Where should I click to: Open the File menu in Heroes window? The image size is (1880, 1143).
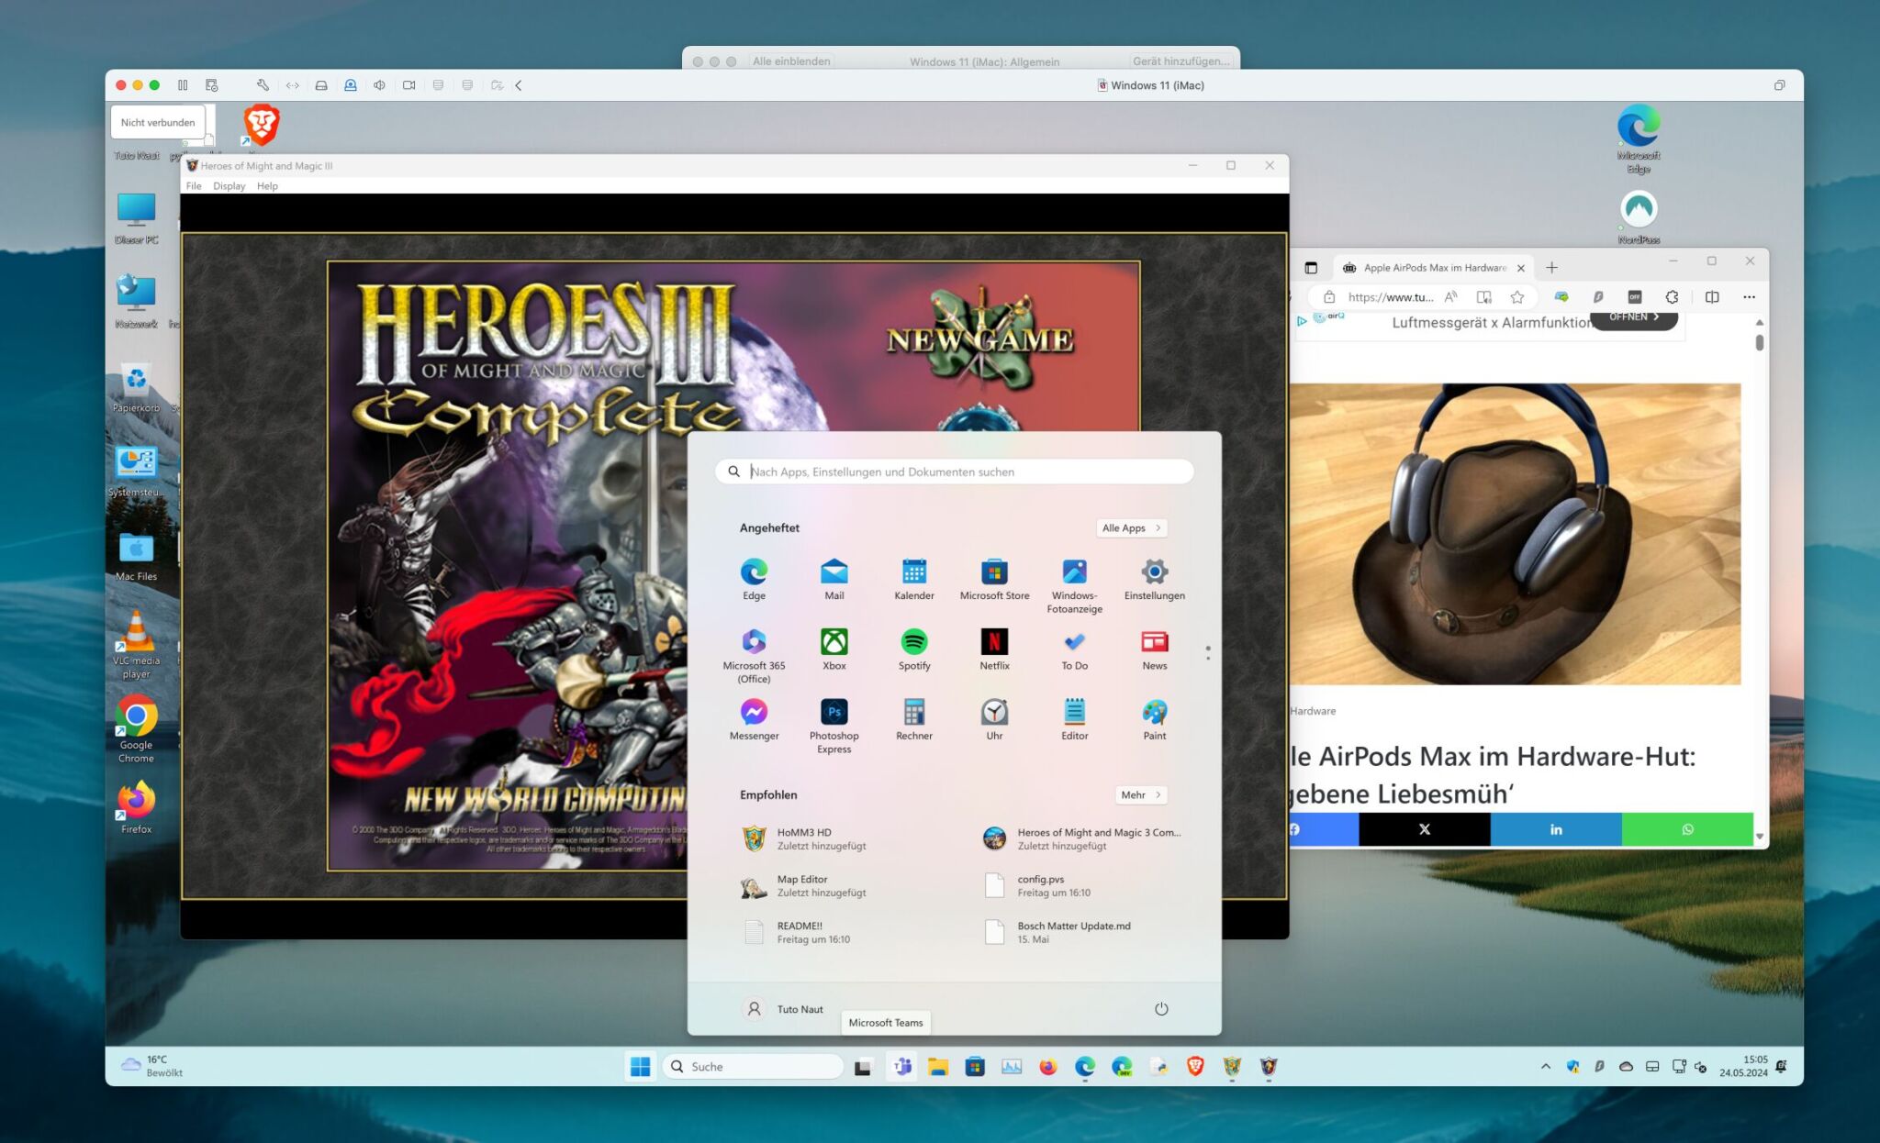pyautogui.click(x=194, y=186)
